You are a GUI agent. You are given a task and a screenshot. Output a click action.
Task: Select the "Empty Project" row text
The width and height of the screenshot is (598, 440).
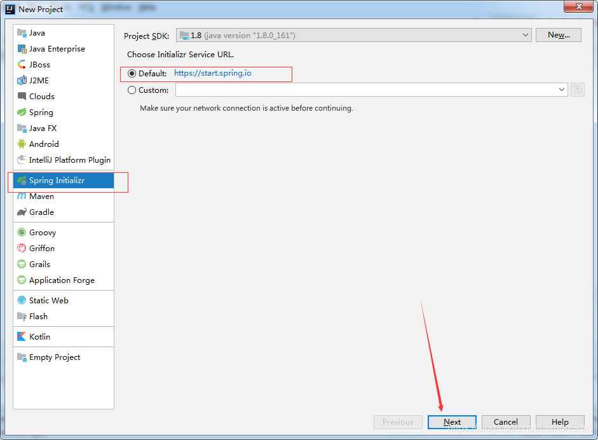coord(55,357)
